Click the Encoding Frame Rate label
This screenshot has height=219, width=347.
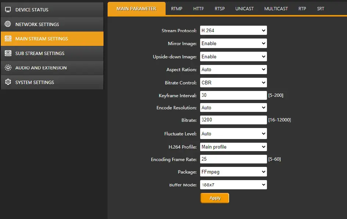coord(173,160)
